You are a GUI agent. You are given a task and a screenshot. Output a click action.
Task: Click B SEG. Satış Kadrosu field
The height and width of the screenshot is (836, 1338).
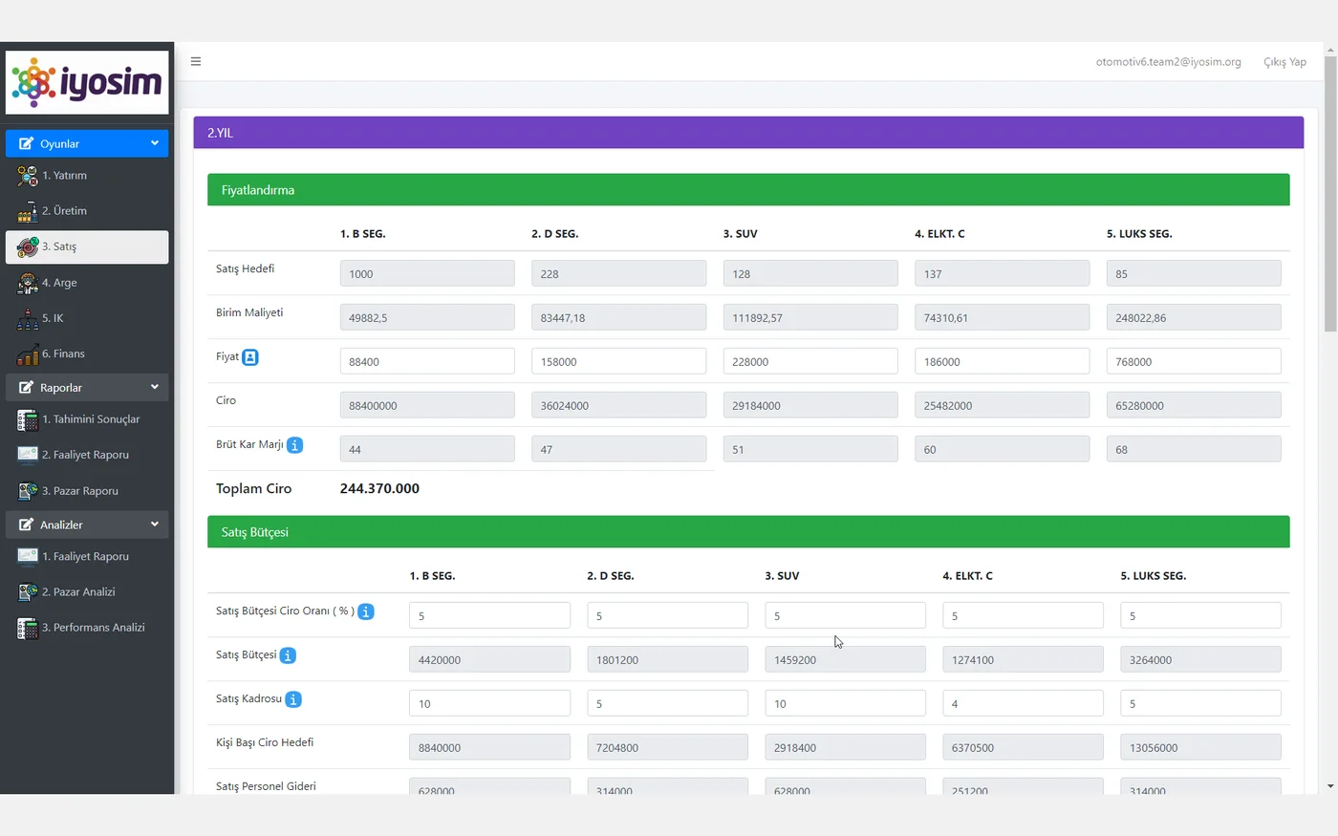[x=489, y=703]
